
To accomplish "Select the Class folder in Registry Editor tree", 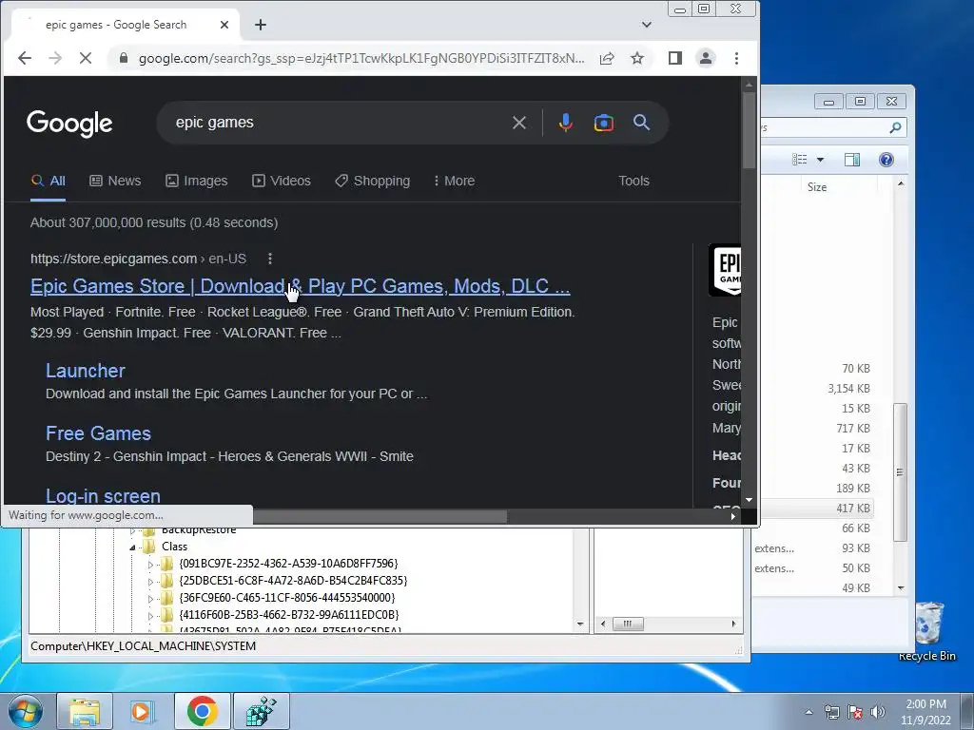I will pyautogui.click(x=174, y=547).
